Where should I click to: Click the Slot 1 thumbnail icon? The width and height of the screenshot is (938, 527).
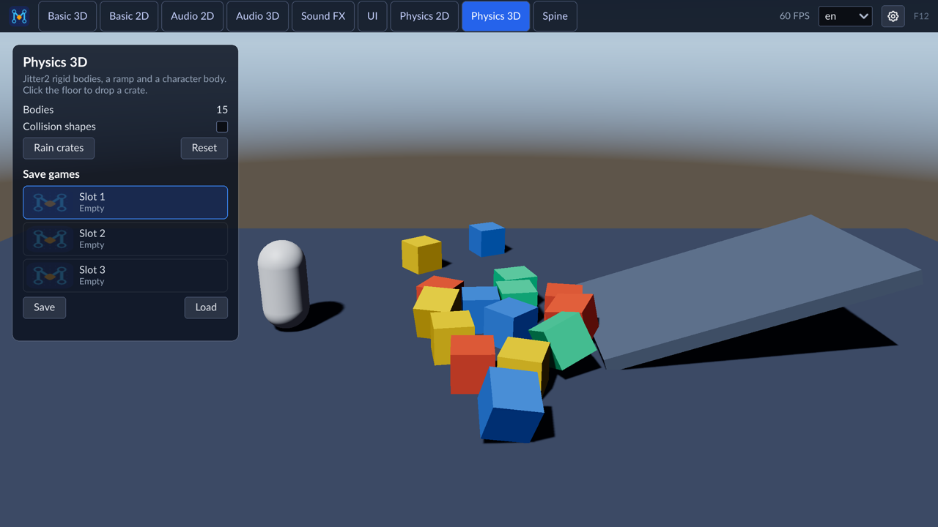tap(50, 202)
